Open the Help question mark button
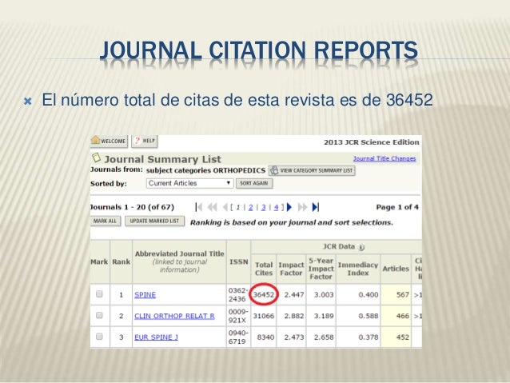 click(x=145, y=141)
